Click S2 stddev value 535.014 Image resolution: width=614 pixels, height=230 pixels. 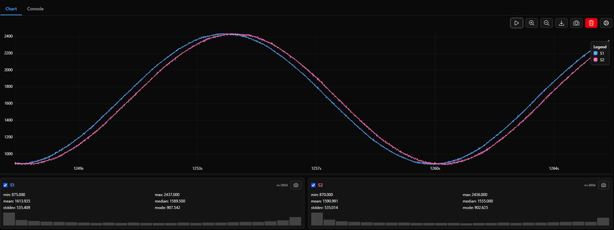click(x=330, y=208)
